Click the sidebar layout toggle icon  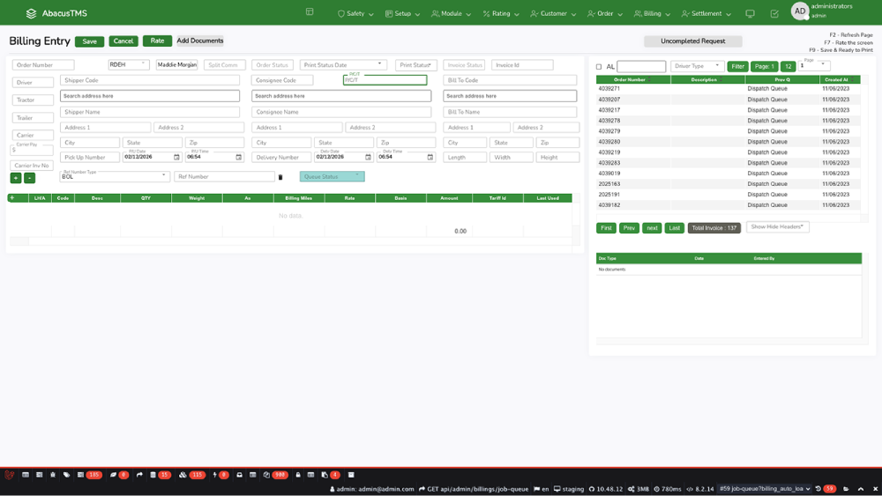click(x=310, y=12)
